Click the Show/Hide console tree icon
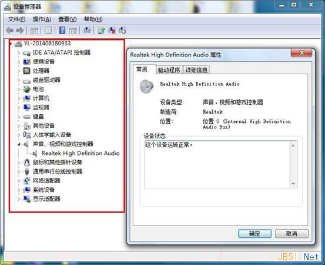Screen dimensions: 325x265 pos(34,31)
